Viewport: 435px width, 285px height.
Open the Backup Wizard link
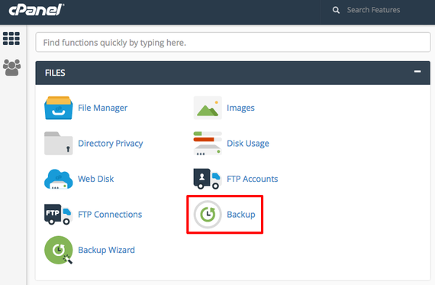(x=106, y=250)
